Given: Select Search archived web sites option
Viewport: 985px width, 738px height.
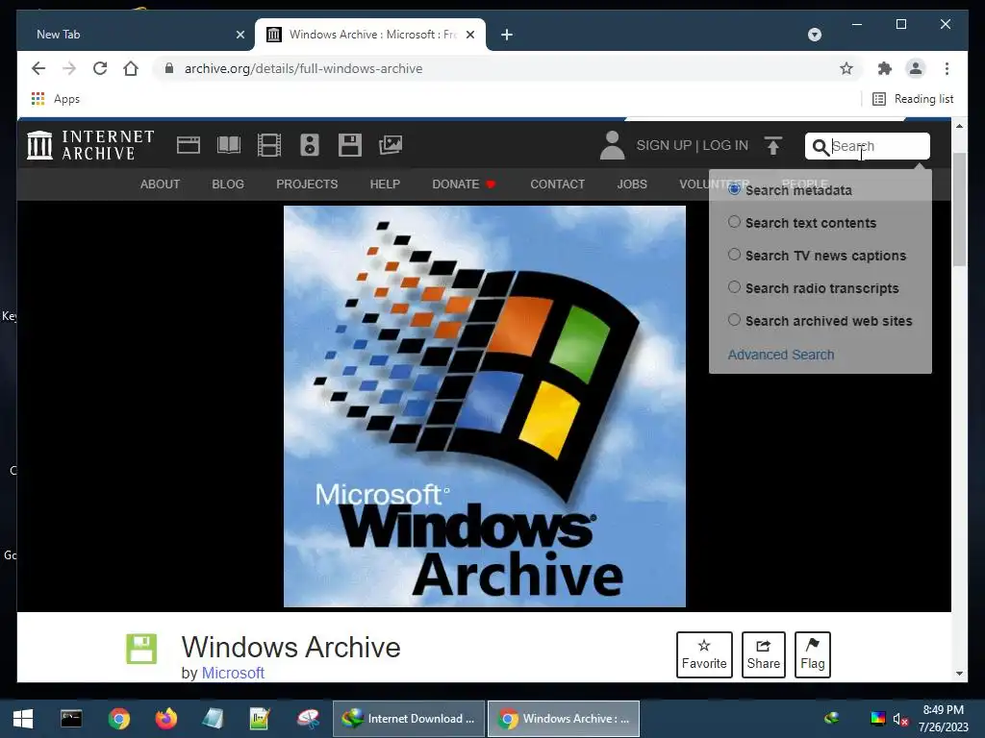Looking at the screenshot, I should (734, 320).
